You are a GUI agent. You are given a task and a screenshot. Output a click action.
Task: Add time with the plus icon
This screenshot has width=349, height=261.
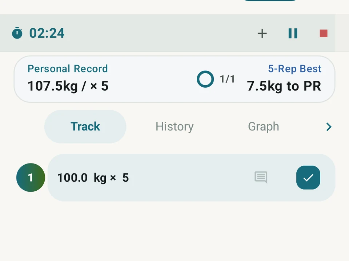coord(262,33)
